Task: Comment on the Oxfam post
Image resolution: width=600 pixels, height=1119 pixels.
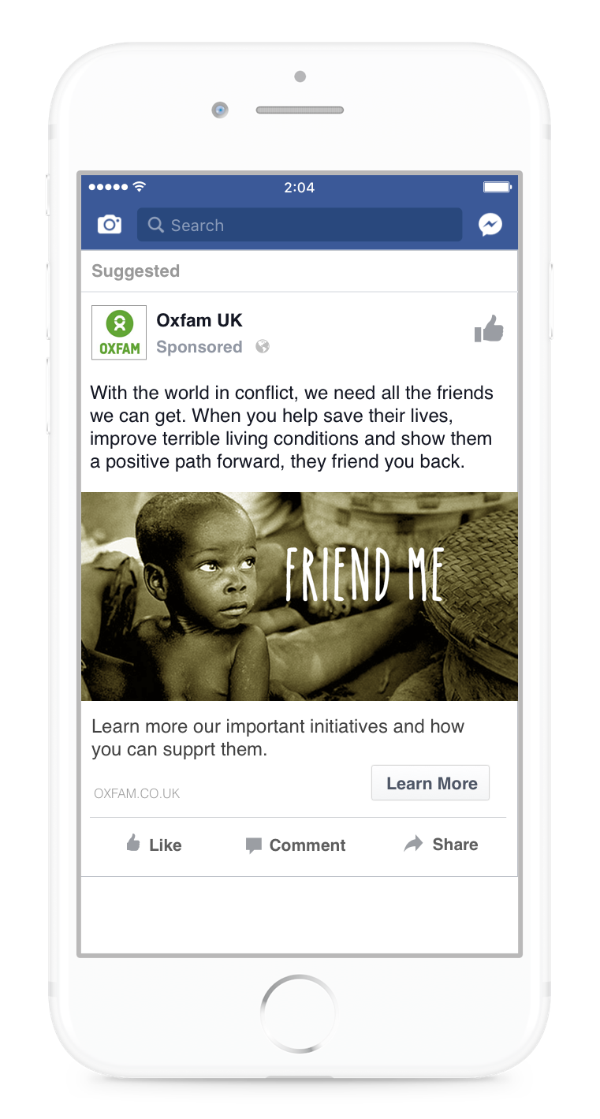Action: click(296, 845)
